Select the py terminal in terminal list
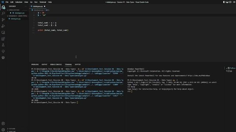This screenshot has width=236, height=132. (230, 71)
